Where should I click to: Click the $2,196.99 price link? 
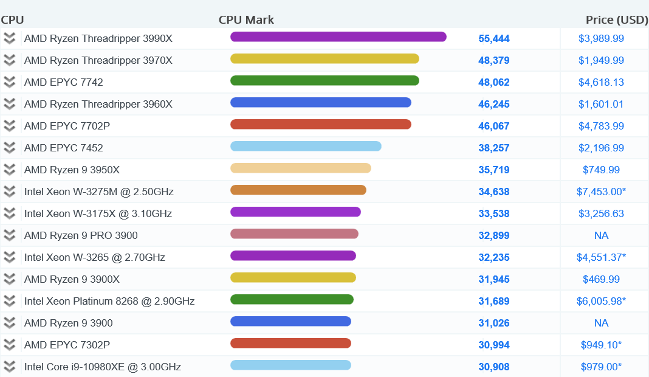pos(601,148)
